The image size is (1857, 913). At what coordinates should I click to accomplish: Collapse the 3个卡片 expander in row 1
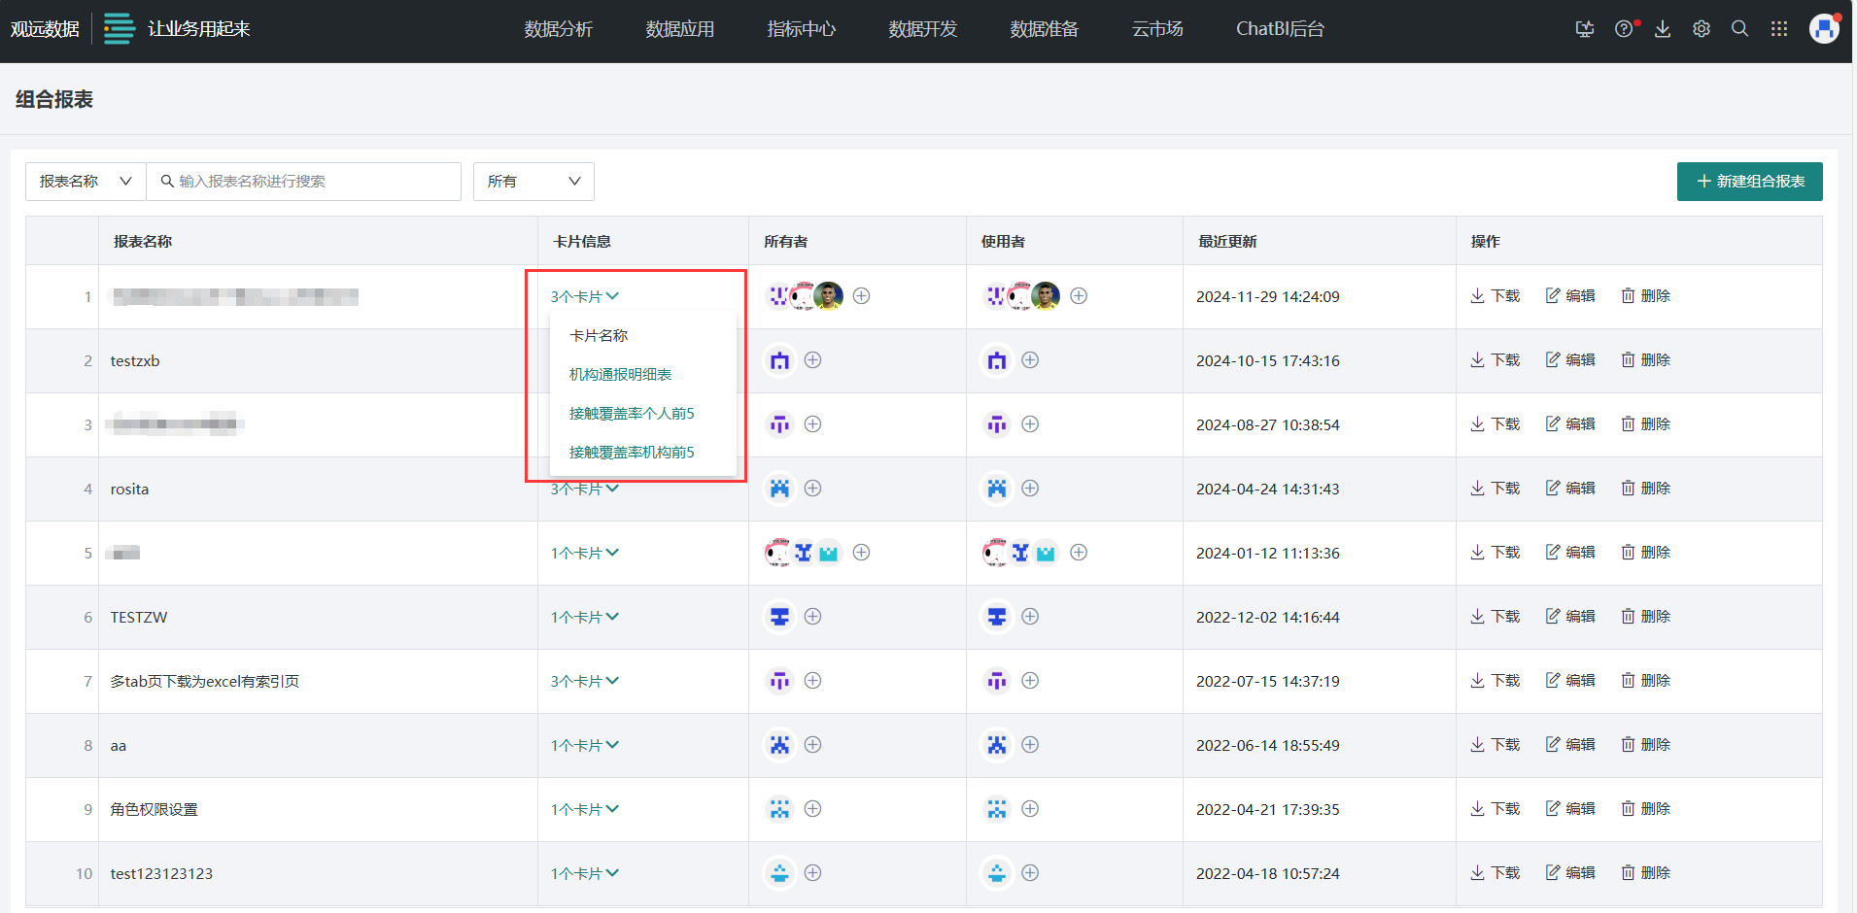coord(584,296)
